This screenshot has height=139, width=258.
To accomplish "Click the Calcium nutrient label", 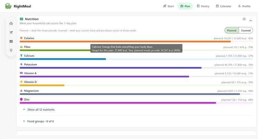I will click(29, 56).
